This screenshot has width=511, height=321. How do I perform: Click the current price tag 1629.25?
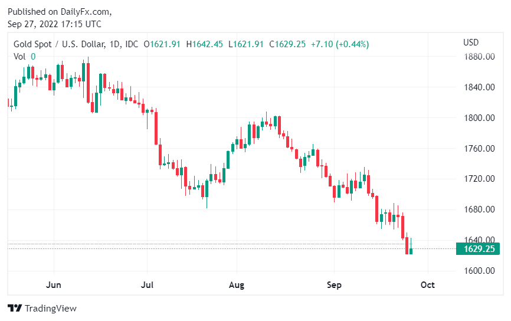pos(478,249)
